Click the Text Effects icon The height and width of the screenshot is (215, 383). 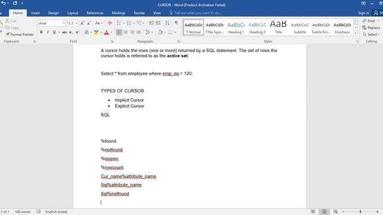click(87, 32)
